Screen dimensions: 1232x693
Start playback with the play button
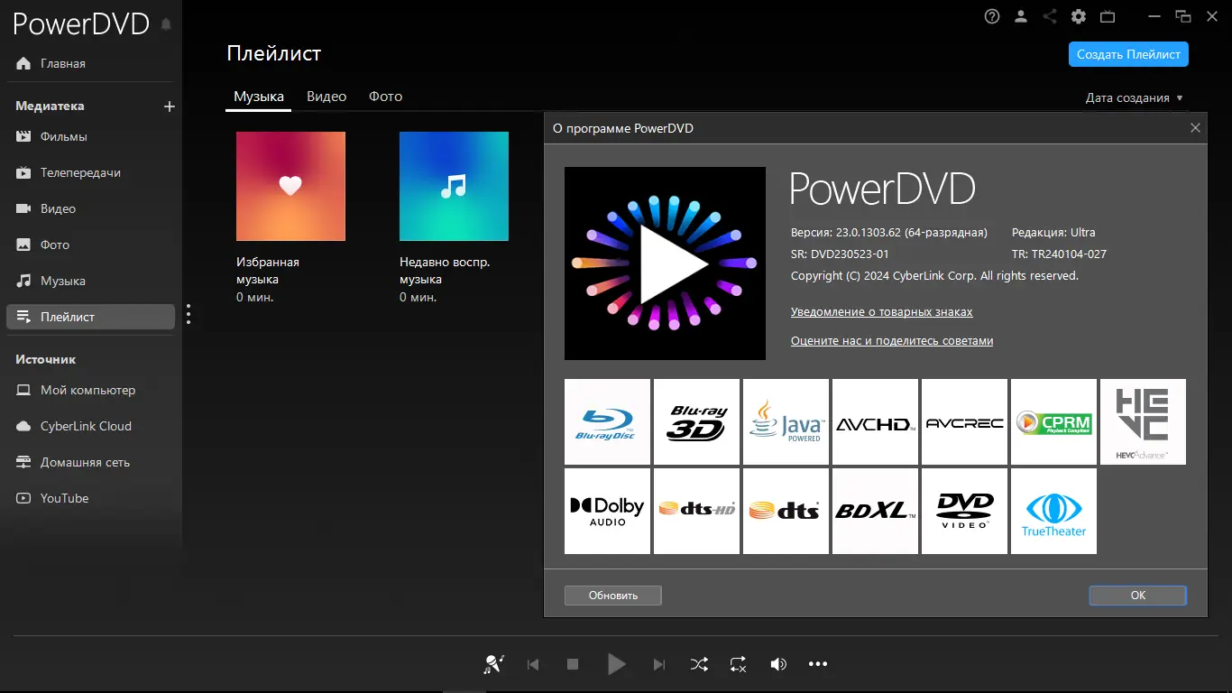pyautogui.click(x=616, y=665)
